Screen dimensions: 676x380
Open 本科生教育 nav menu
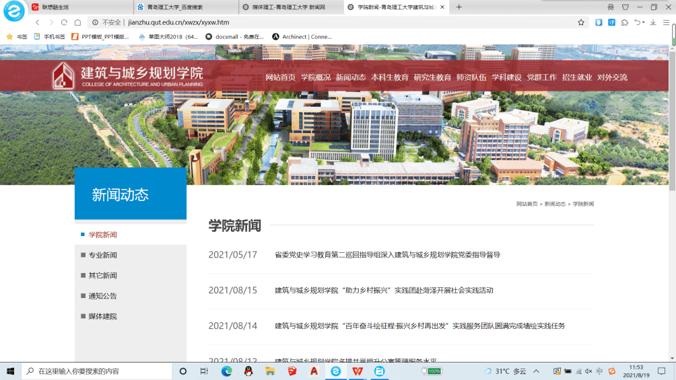[390, 77]
